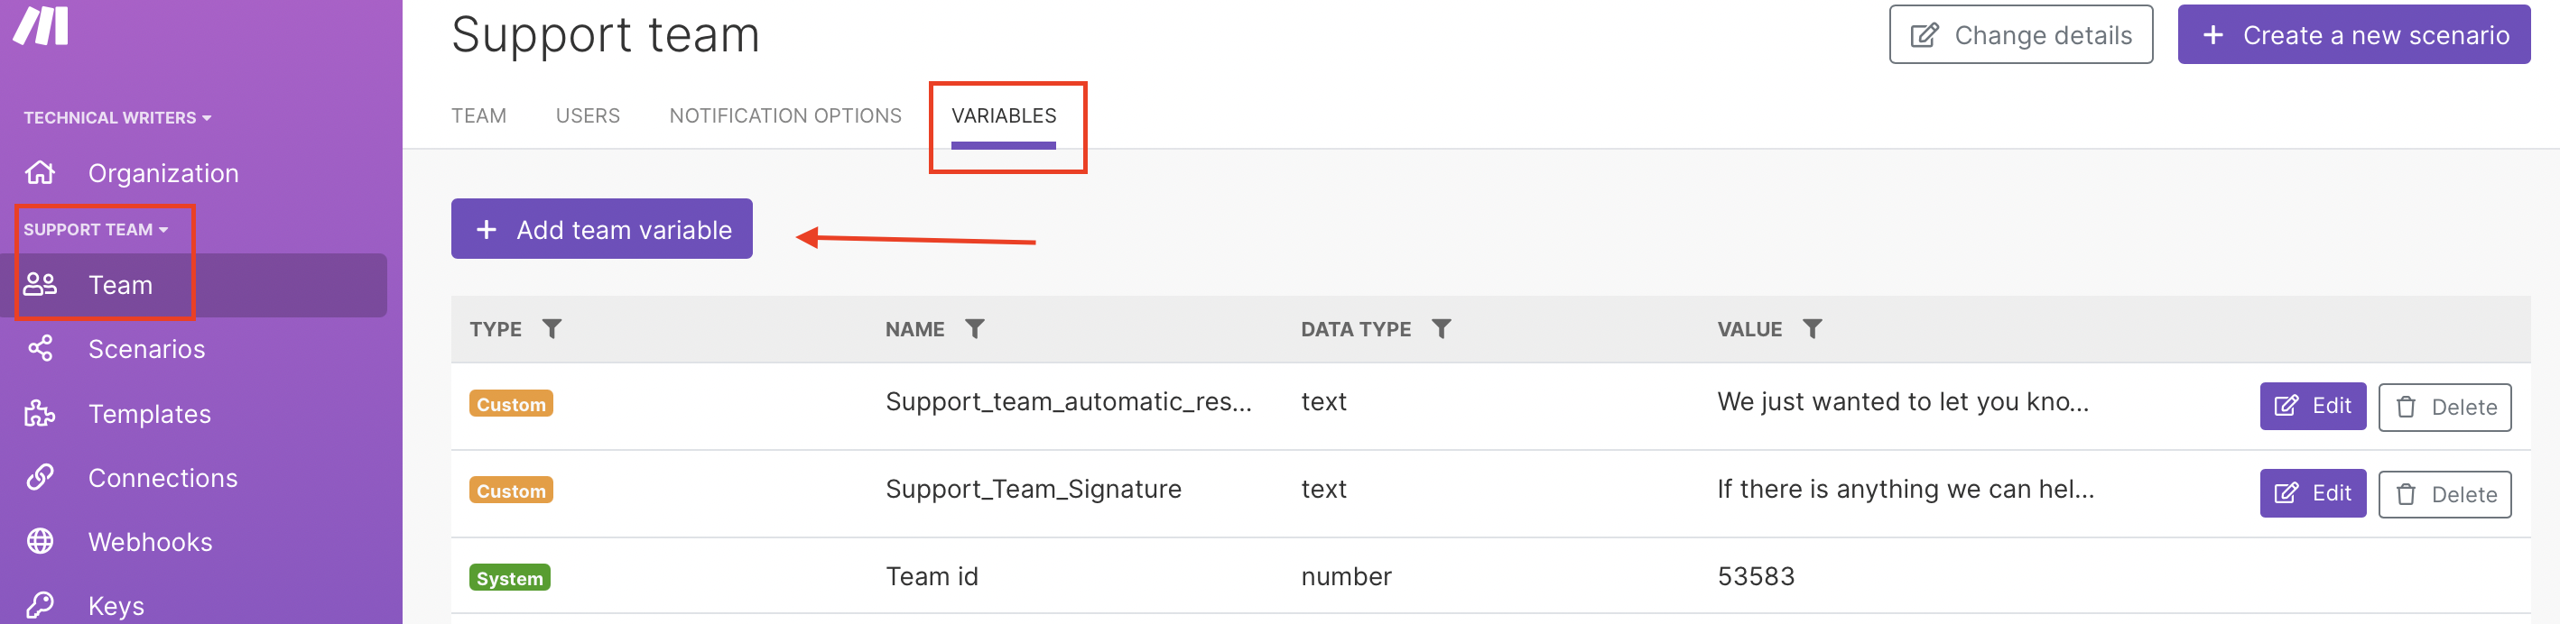The image size is (2560, 624).
Task: Open Scenarios in the sidebar
Action: [146, 349]
